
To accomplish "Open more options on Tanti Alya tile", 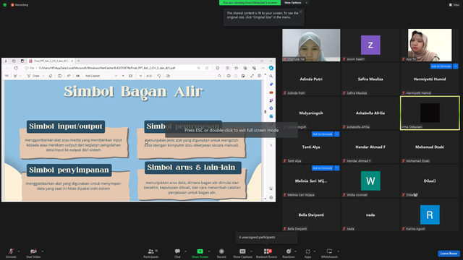I will coord(337,134).
